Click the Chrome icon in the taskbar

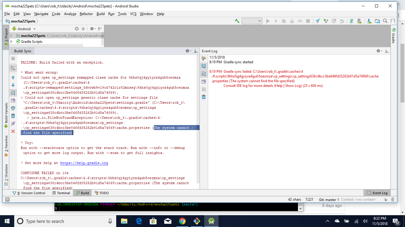(x=182, y=221)
